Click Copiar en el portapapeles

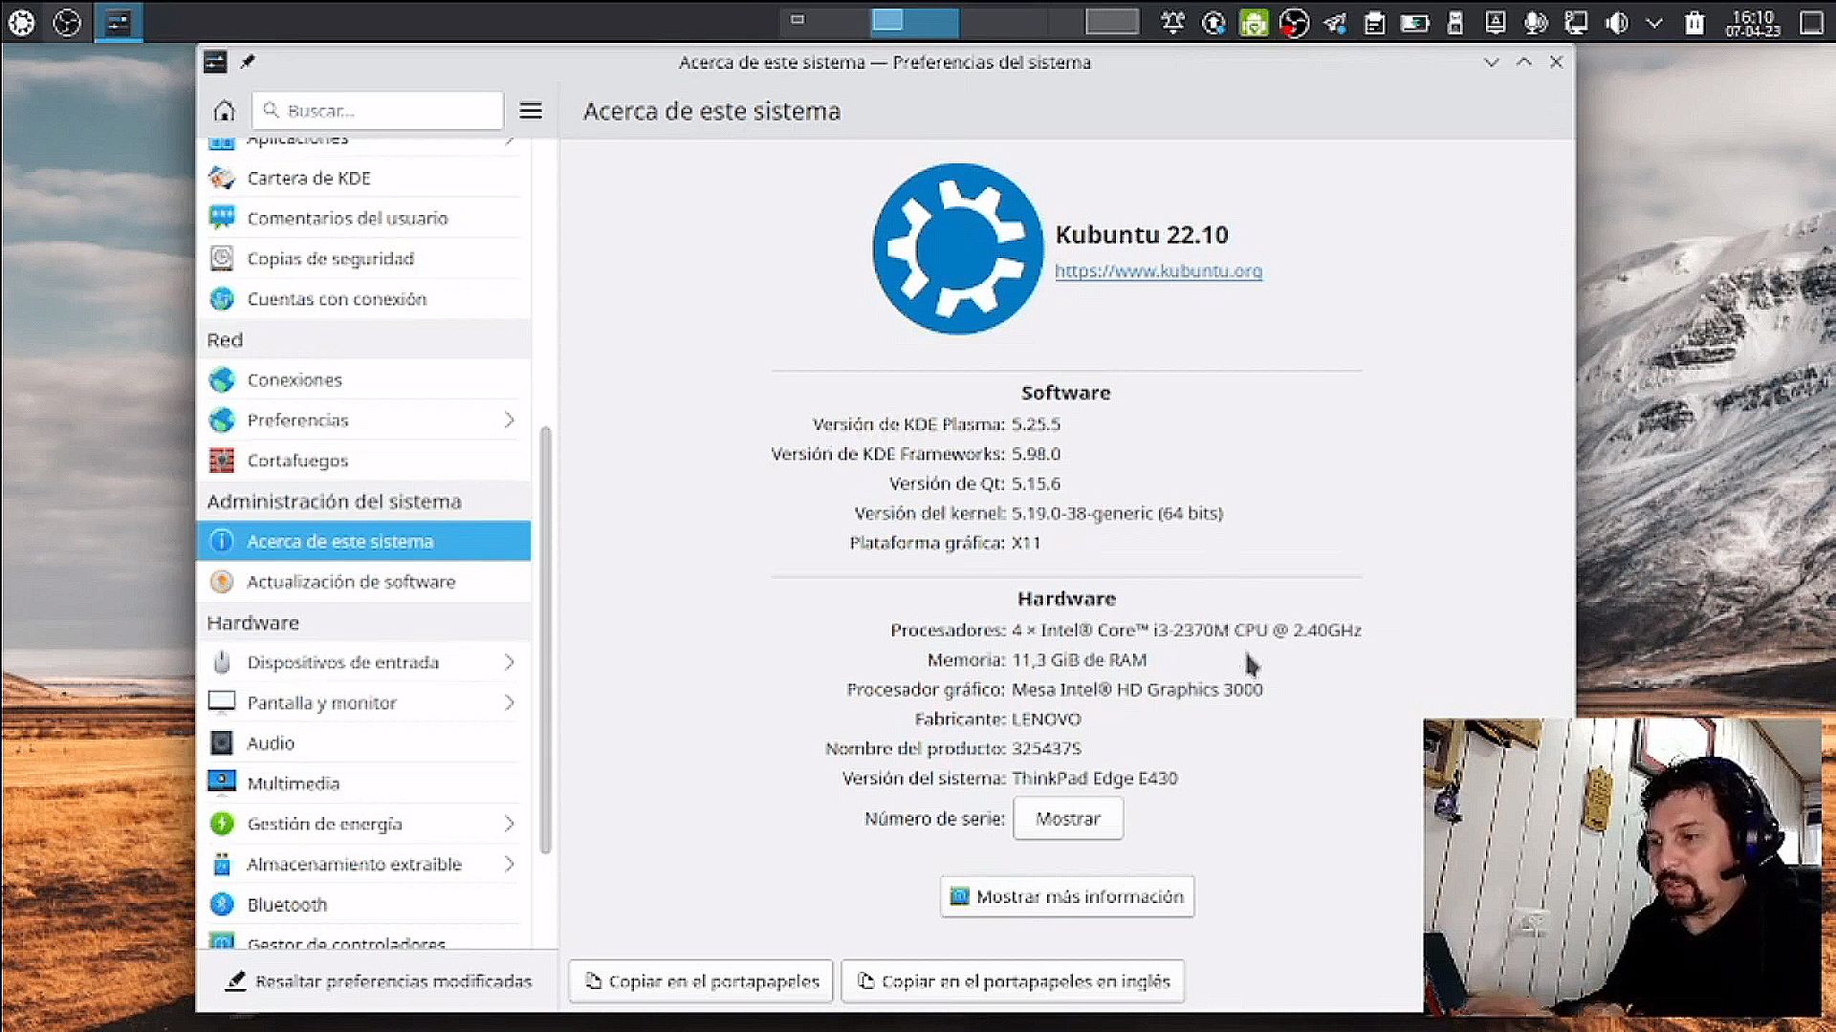click(x=701, y=981)
